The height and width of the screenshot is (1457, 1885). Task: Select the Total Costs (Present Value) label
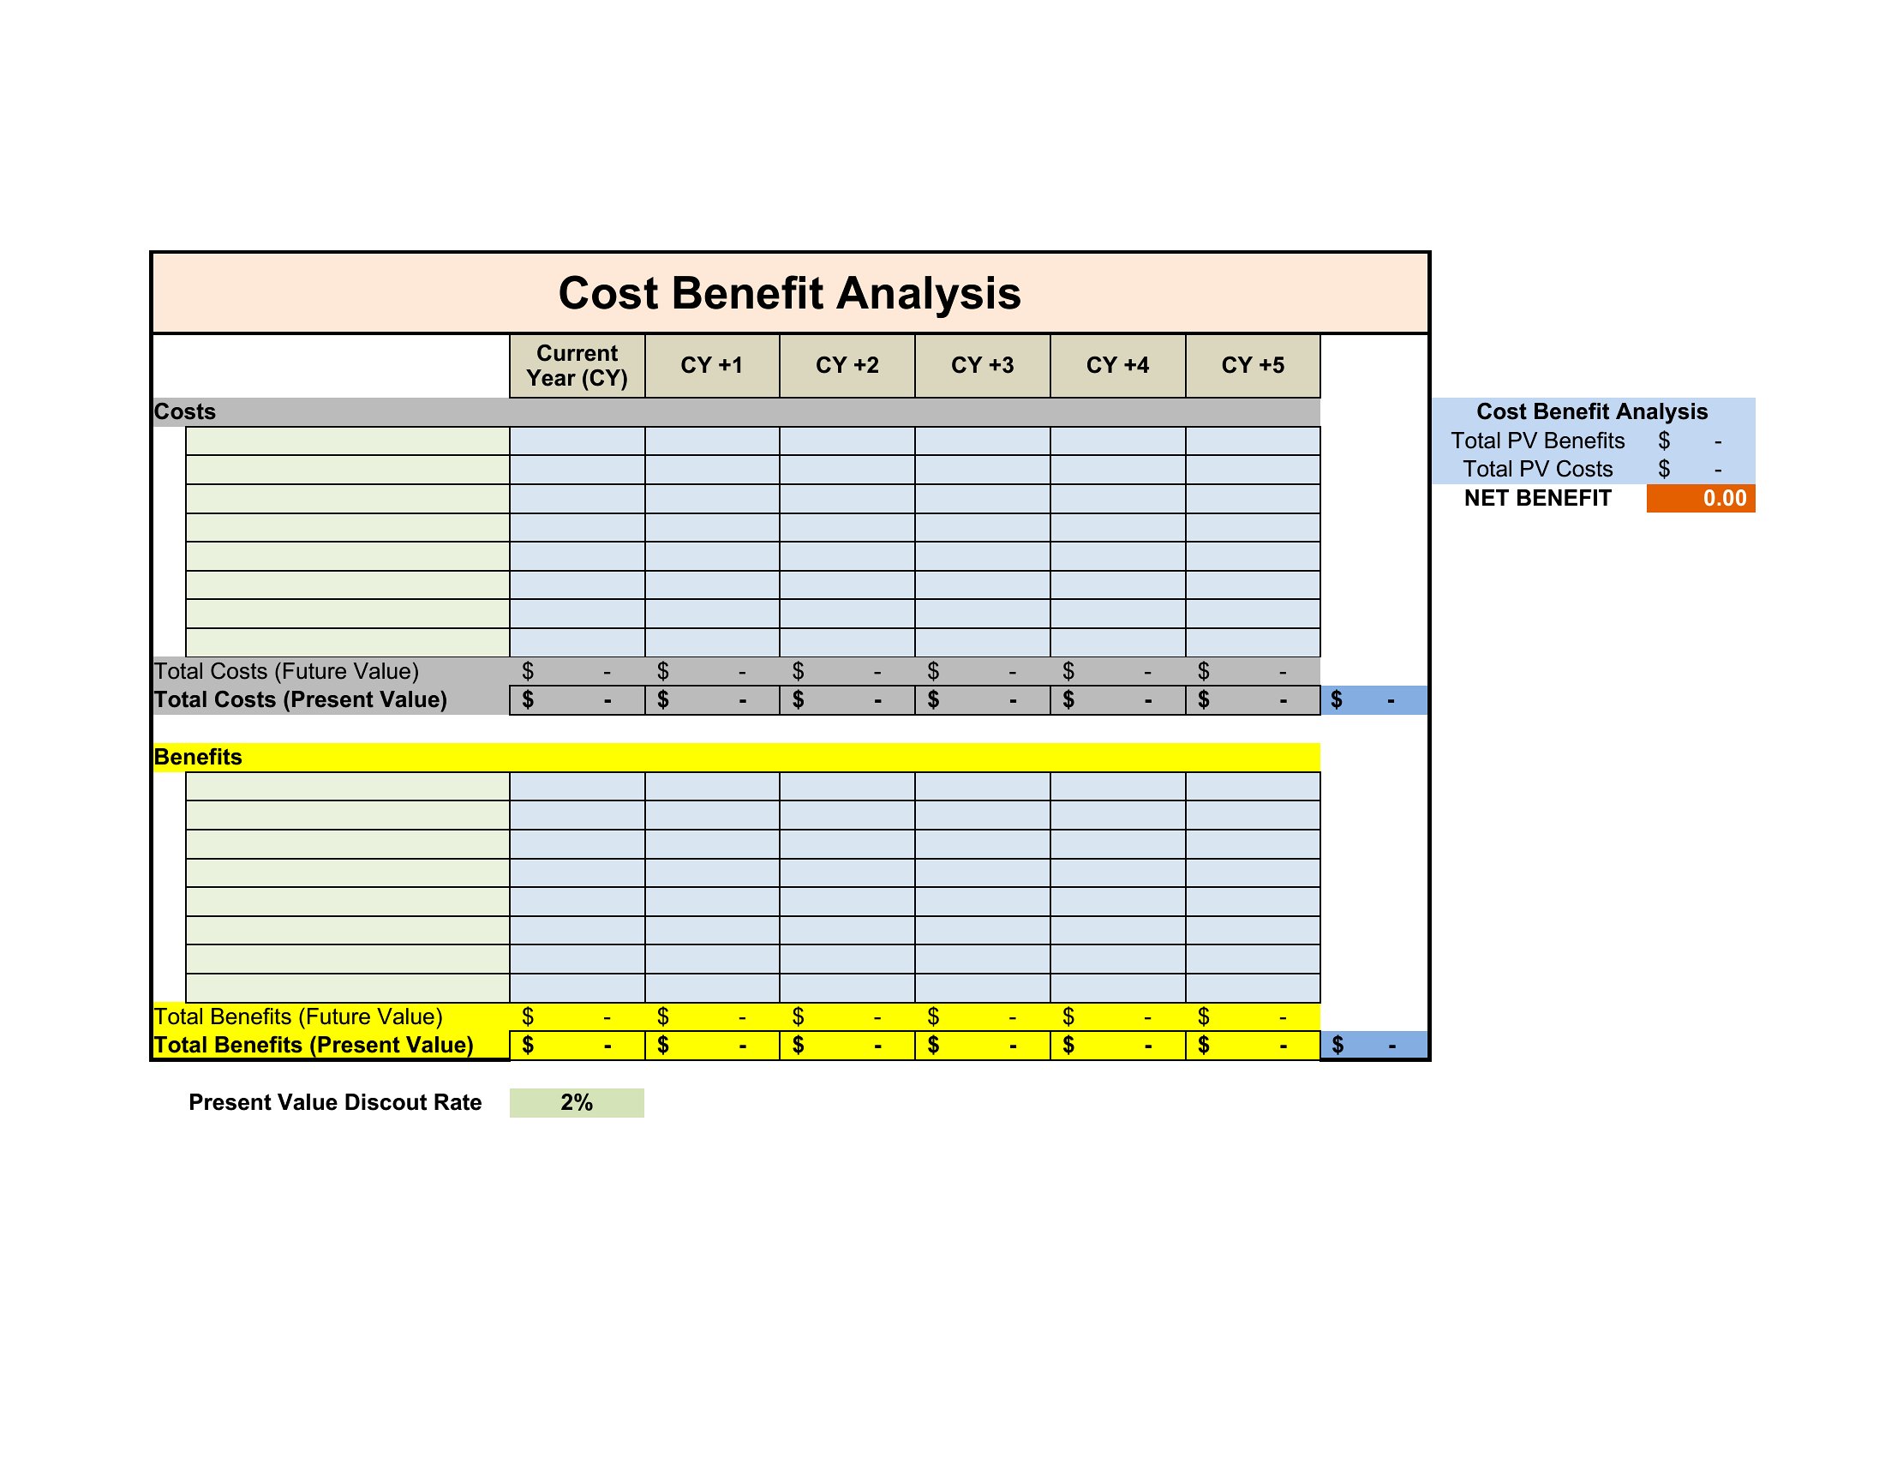[x=301, y=700]
